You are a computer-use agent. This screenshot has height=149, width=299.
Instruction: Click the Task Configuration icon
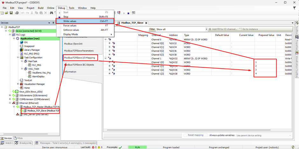(22, 58)
